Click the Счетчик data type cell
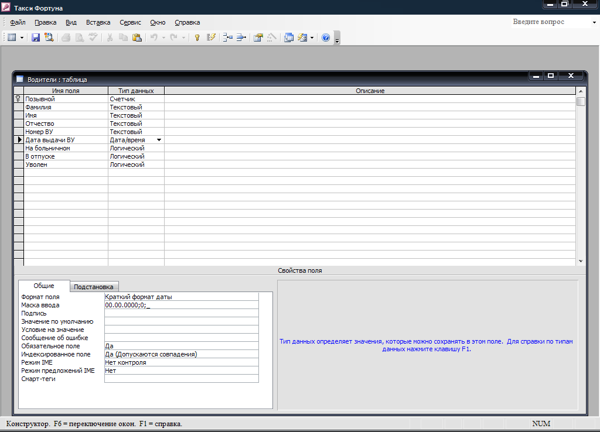The image size is (600, 432). 136,99
